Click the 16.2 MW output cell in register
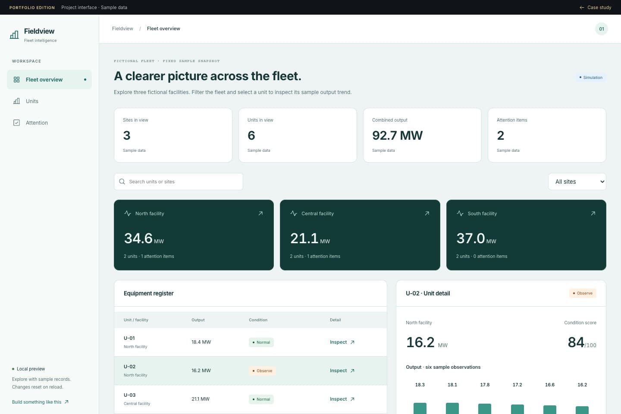The height and width of the screenshot is (414, 621). pos(201,371)
